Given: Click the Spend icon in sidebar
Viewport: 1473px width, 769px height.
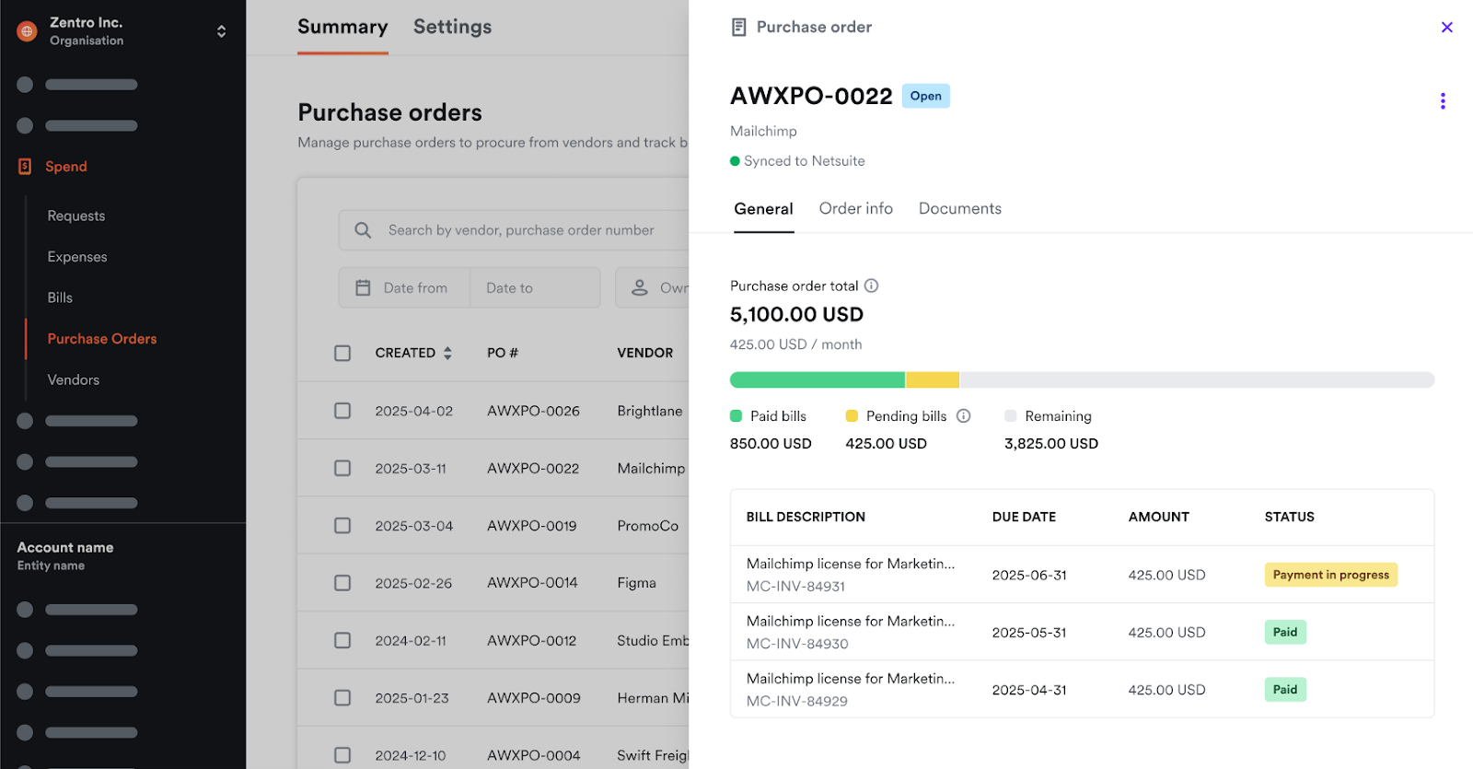Looking at the screenshot, I should tap(25, 167).
